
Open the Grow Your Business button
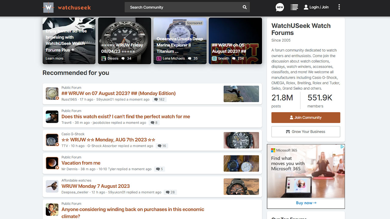(306, 132)
